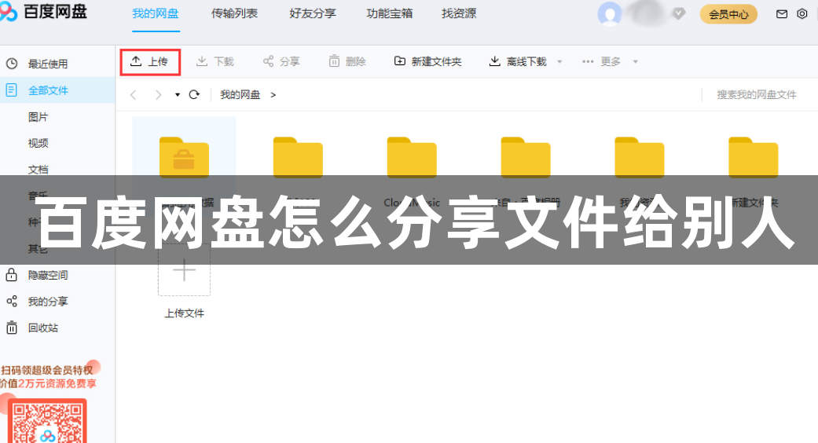818x443 pixels.
Task: Click the user avatar picture
Action: tap(609, 14)
